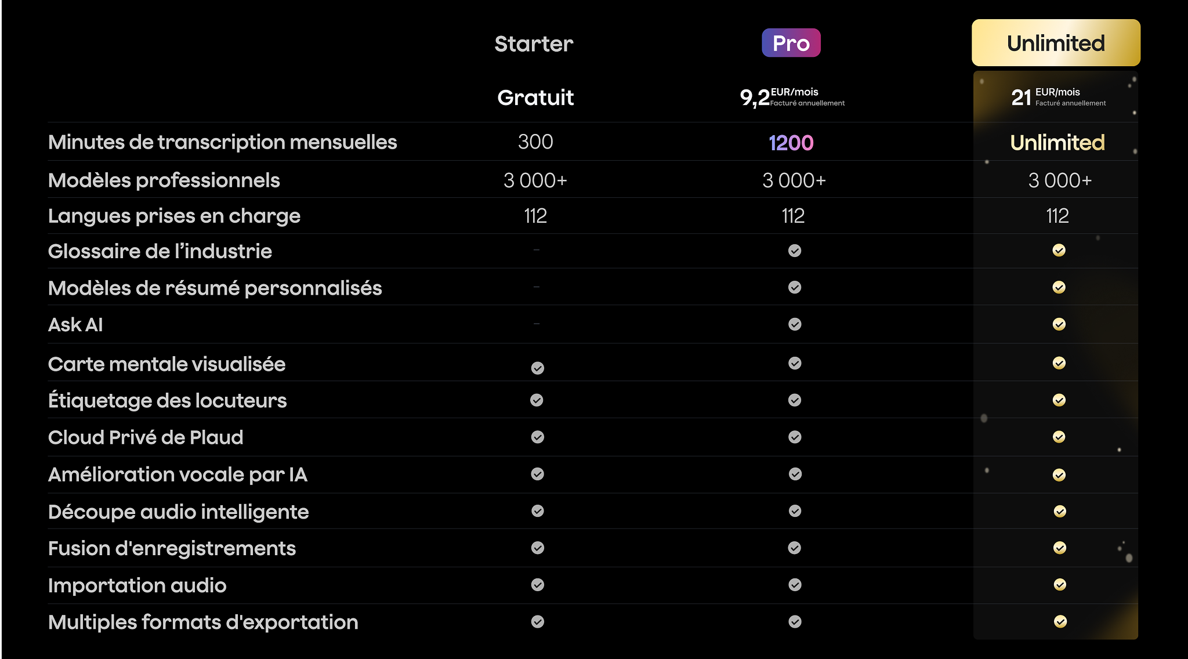
Task: Click the 1200 minutes value for Pro
Action: tap(791, 143)
